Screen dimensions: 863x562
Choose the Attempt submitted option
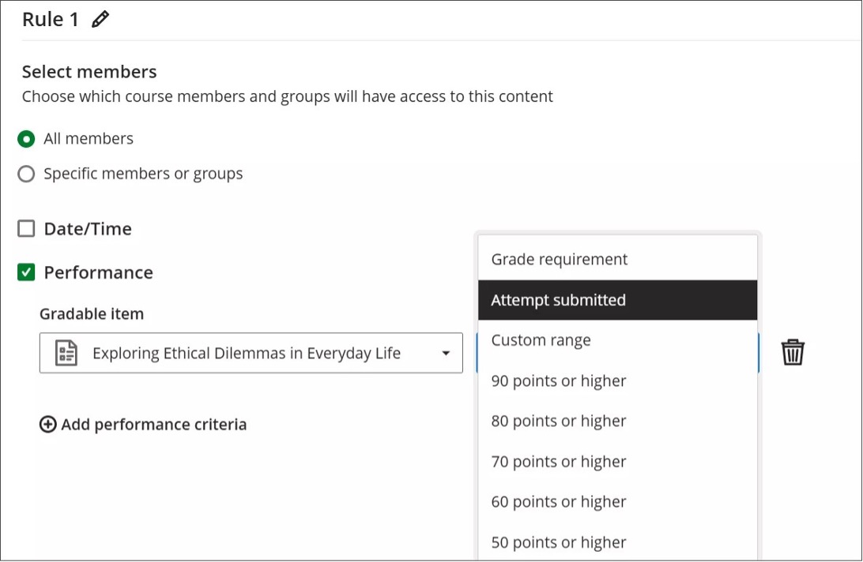click(558, 300)
